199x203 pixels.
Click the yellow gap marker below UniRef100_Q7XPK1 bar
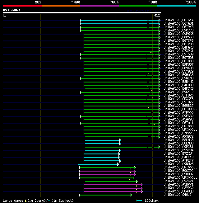tap(151, 52)
